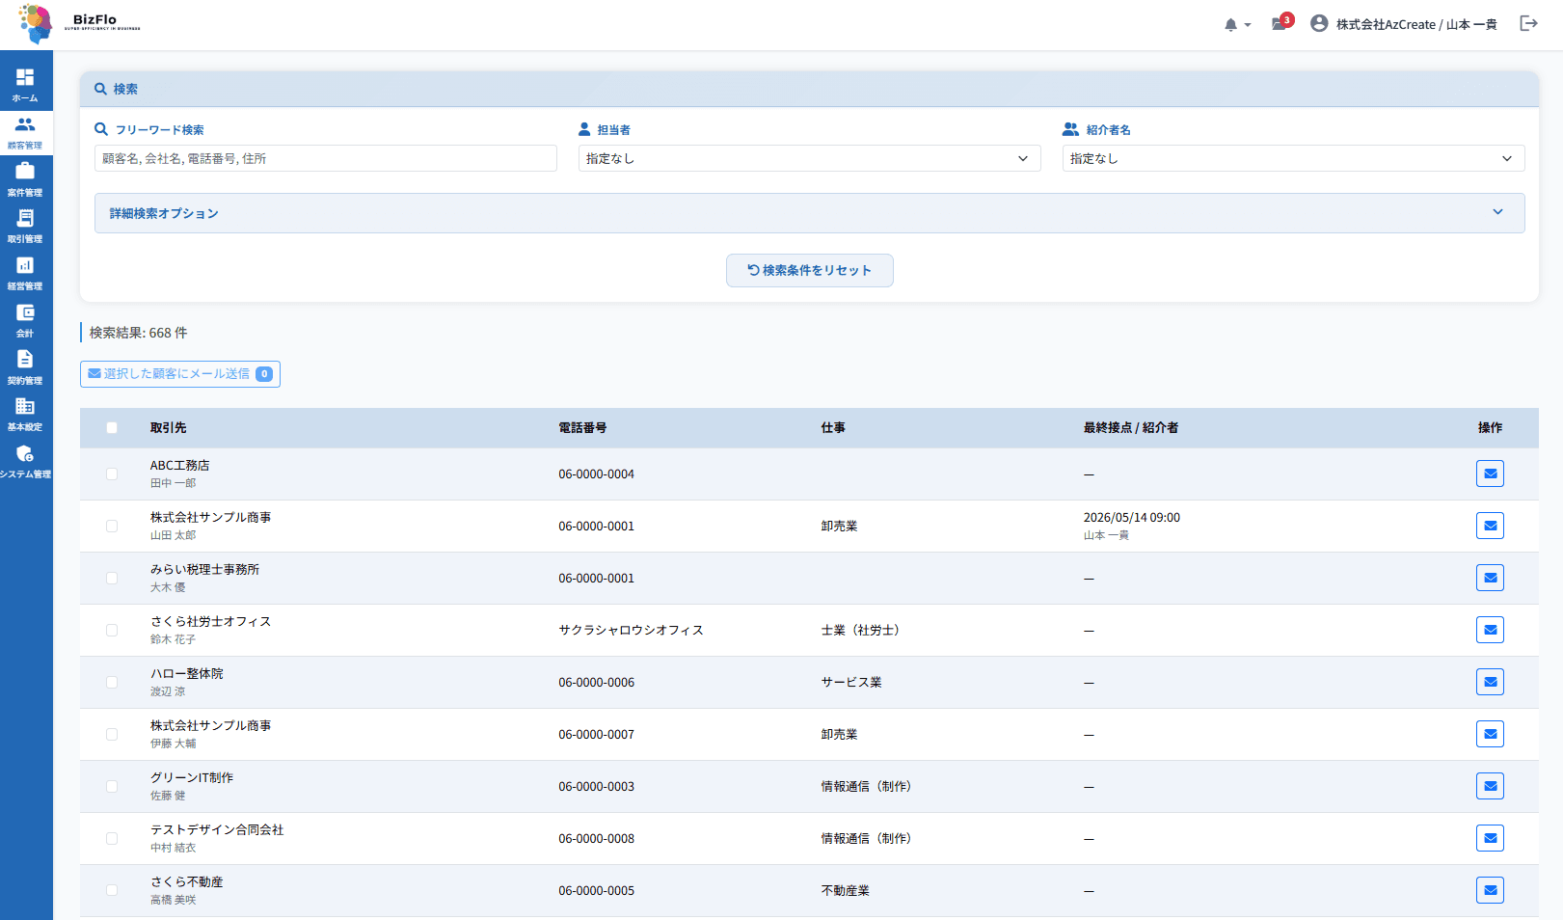Check the 山田 太郎 row checkbox
Image resolution: width=1563 pixels, height=920 pixels.
pos(112,527)
